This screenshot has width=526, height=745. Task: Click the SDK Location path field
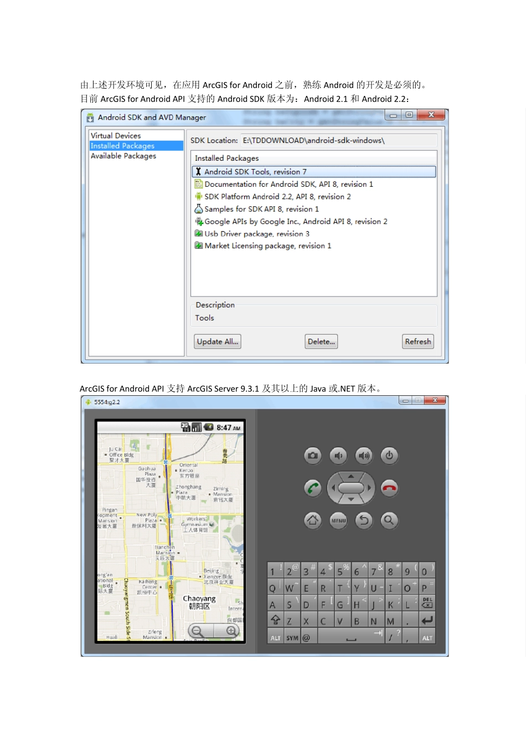339,140
